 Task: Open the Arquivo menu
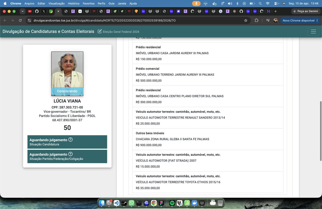[x=29, y=3]
